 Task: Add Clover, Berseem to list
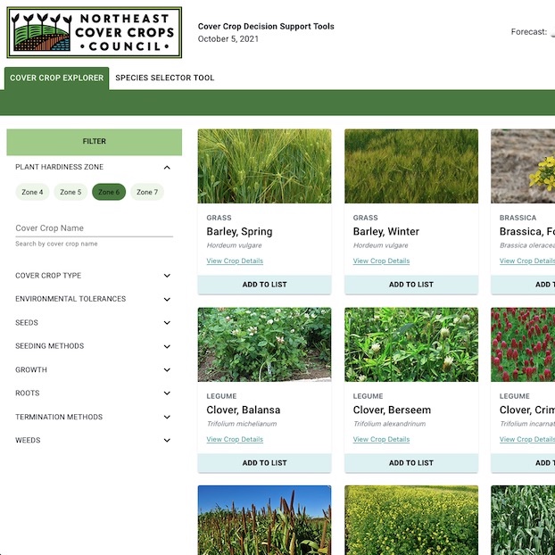pyautogui.click(x=411, y=463)
